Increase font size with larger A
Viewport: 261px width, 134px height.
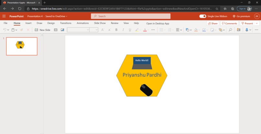(x=103, y=30)
